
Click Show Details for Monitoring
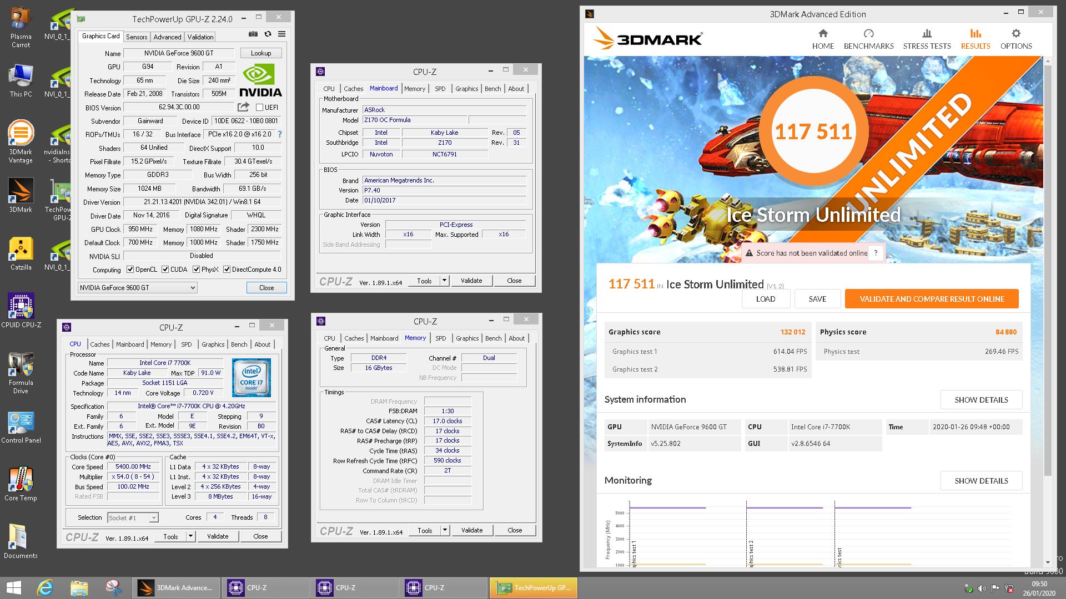point(981,481)
